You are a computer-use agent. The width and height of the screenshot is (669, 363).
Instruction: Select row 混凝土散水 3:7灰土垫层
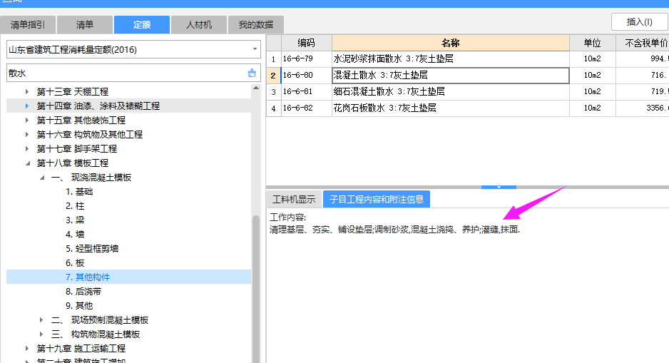point(451,75)
